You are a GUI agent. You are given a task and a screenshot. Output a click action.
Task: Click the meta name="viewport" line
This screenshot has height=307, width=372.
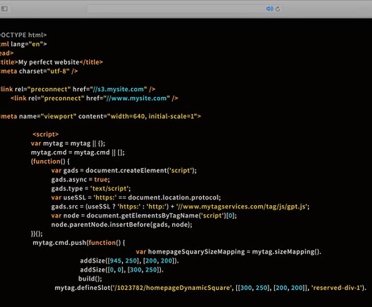(x=100, y=116)
